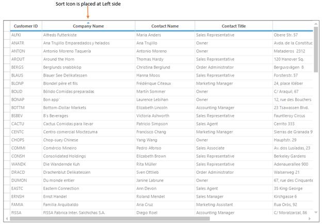Image resolution: width=322 pixels, height=224 pixels.
Task: Sort by the Customer ID column header
Action: pos(26,26)
